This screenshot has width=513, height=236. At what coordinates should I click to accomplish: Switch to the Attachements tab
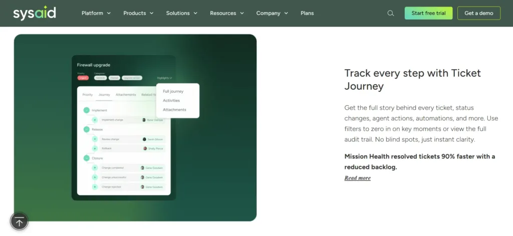pos(126,95)
